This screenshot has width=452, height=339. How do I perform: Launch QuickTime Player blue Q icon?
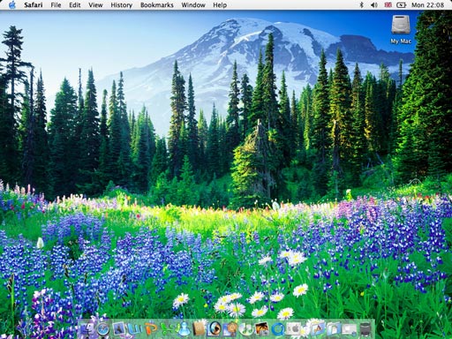click(x=277, y=329)
